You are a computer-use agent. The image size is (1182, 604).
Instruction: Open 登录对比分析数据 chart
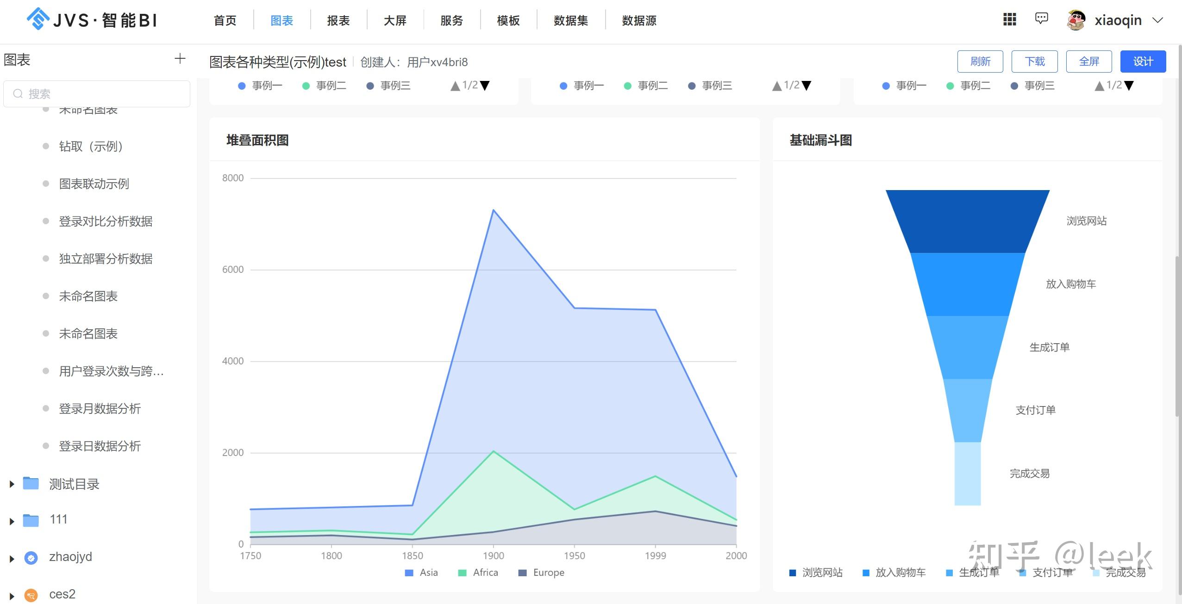pos(106,221)
